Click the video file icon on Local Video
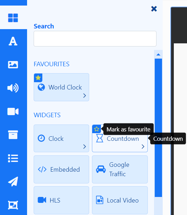 pyautogui.click(x=100, y=200)
